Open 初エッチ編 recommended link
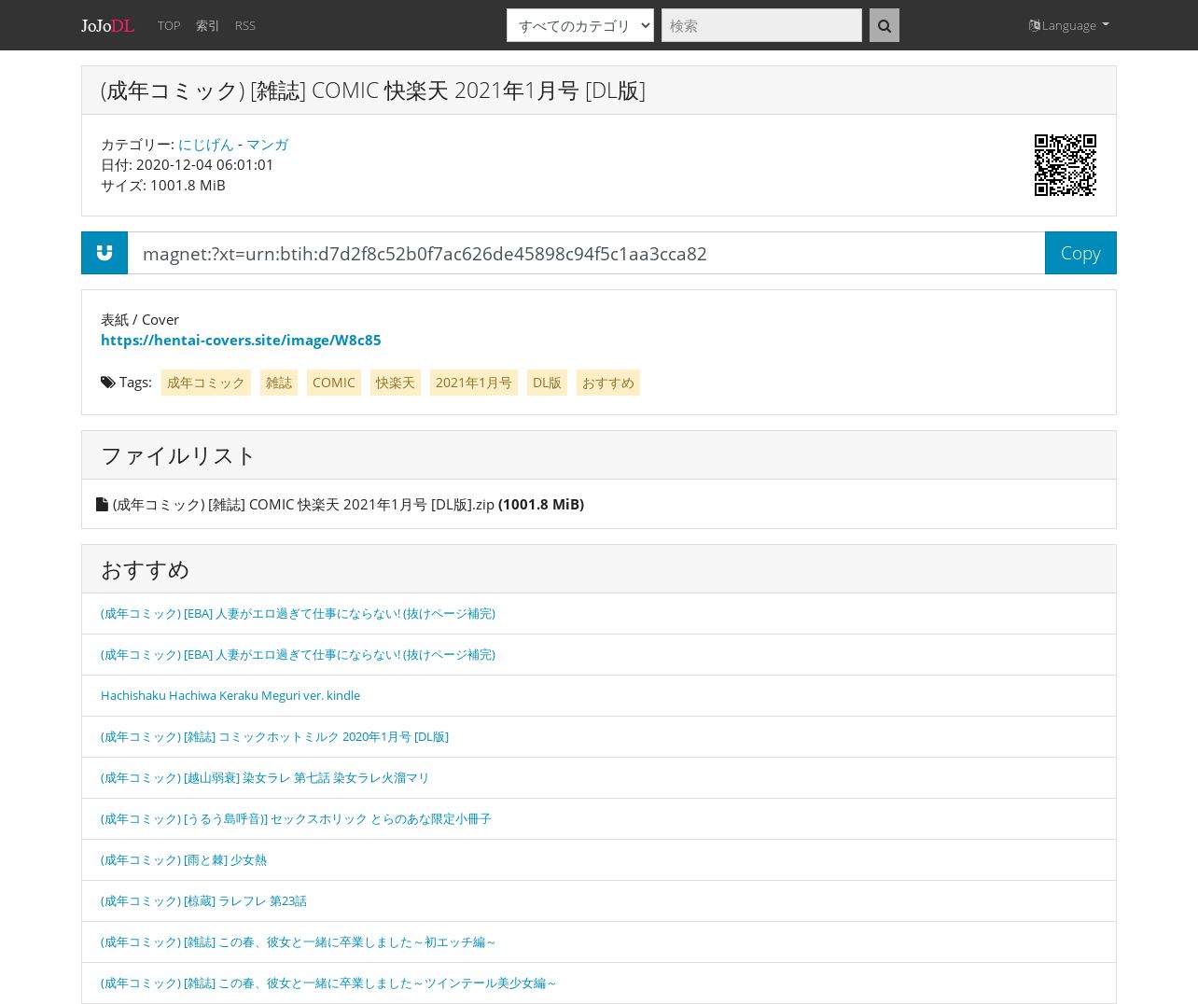 point(299,941)
